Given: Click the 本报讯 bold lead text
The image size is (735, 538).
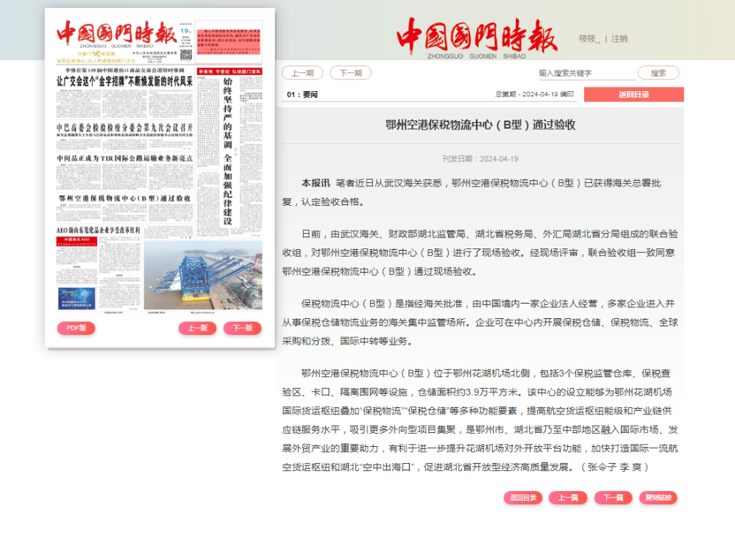Looking at the screenshot, I should pyautogui.click(x=316, y=183).
